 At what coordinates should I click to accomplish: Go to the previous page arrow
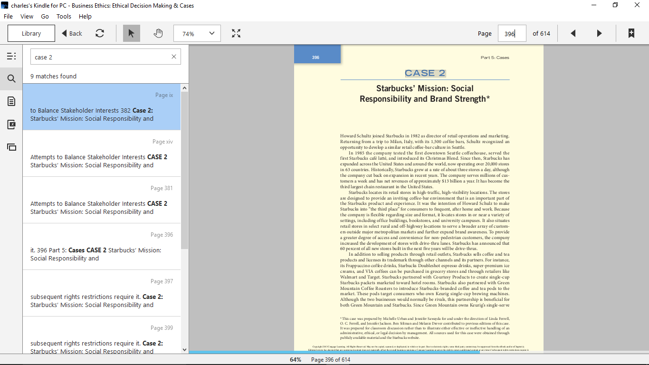coord(573,33)
